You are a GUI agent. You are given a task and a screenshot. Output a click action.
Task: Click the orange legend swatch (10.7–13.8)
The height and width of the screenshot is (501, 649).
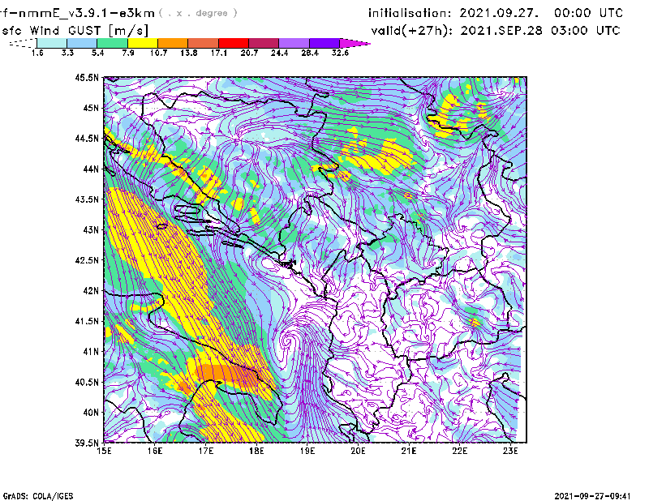tap(173, 43)
